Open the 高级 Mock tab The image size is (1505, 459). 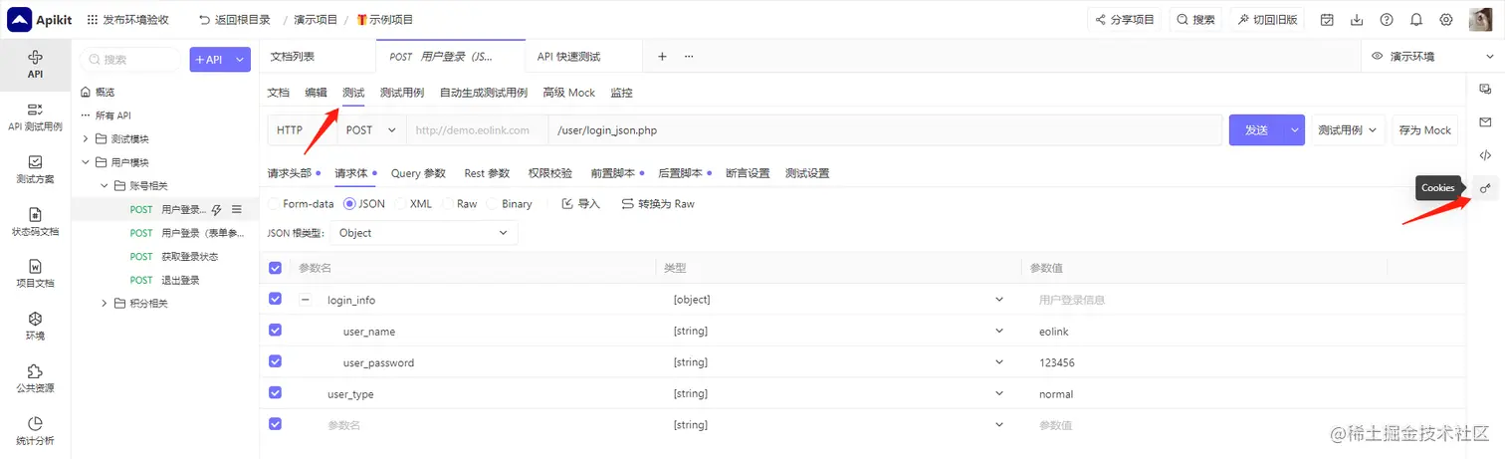[x=569, y=93]
